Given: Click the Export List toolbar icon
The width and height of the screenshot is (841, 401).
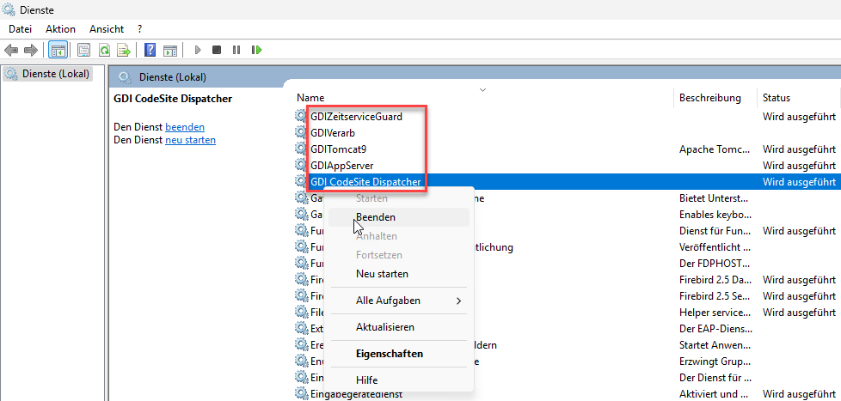Looking at the screenshot, I should (125, 51).
